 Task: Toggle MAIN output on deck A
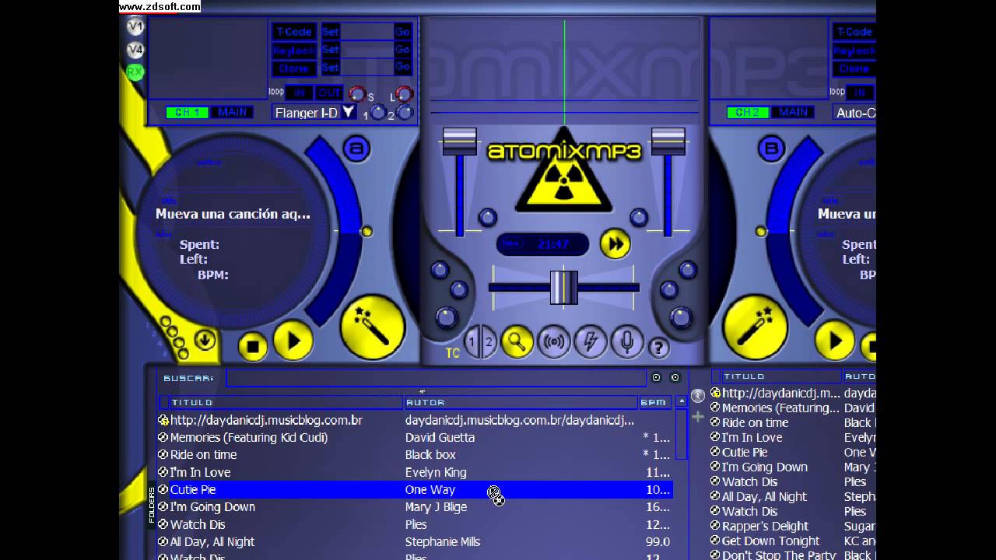(x=233, y=112)
